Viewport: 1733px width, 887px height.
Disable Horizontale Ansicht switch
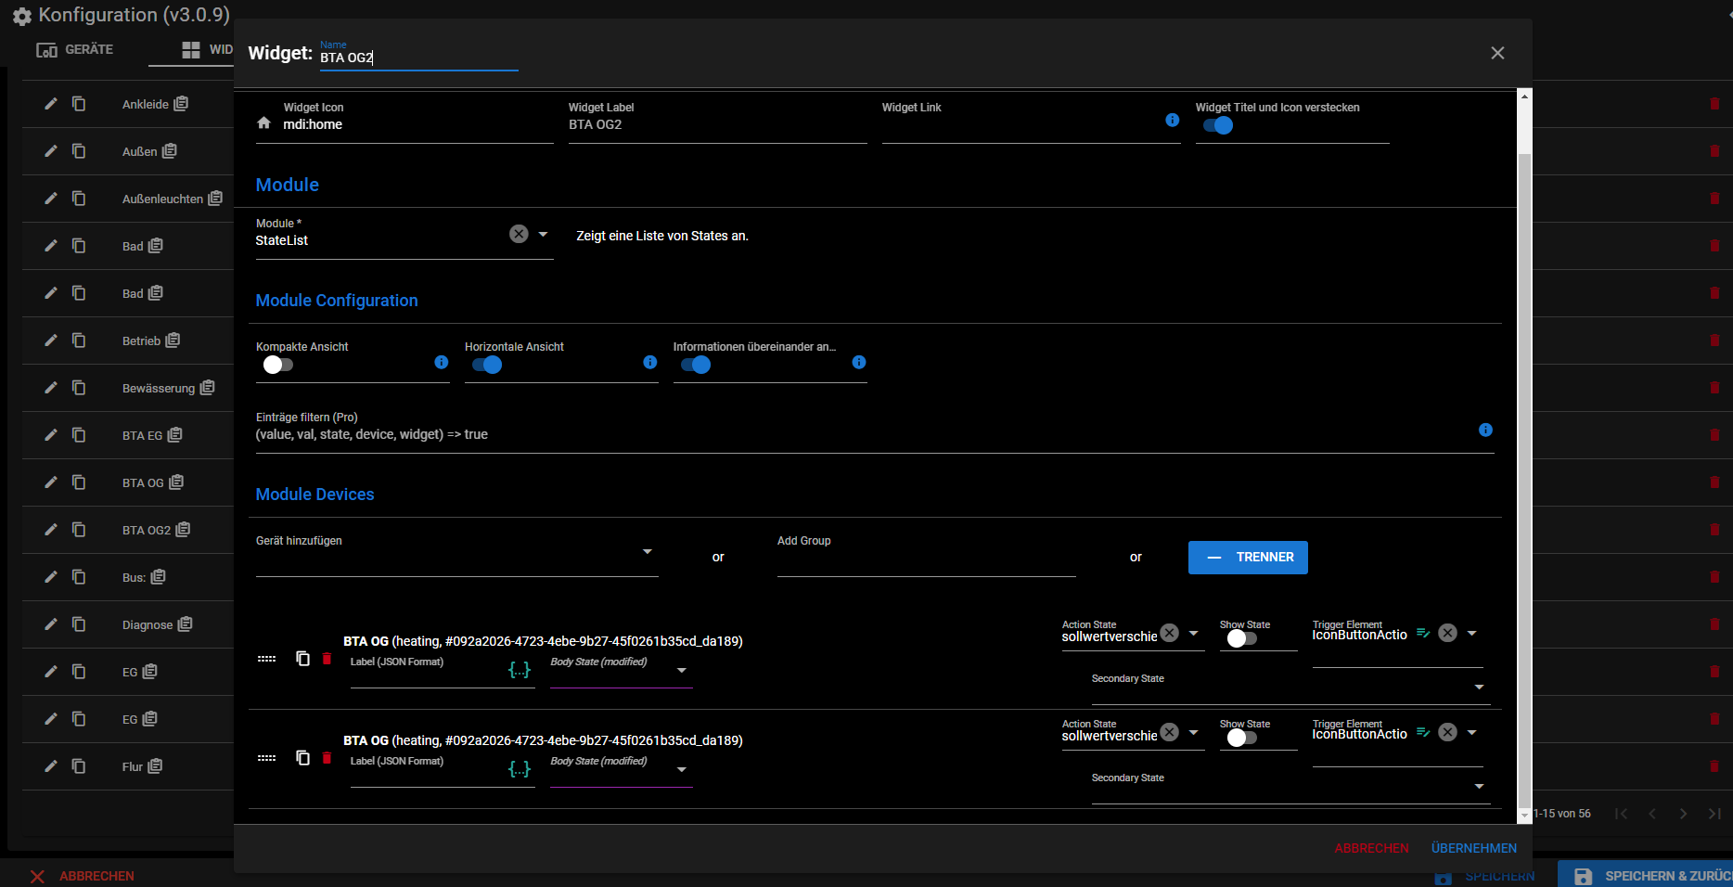click(486, 365)
